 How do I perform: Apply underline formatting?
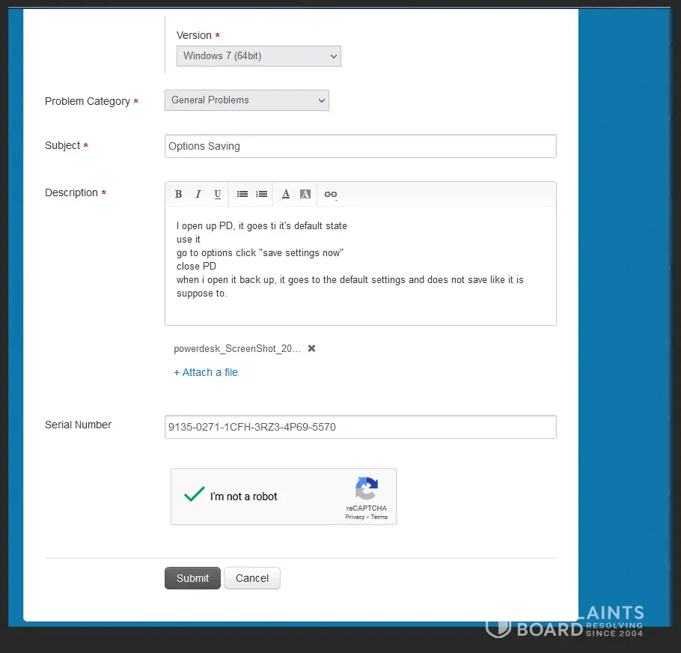point(217,194)
